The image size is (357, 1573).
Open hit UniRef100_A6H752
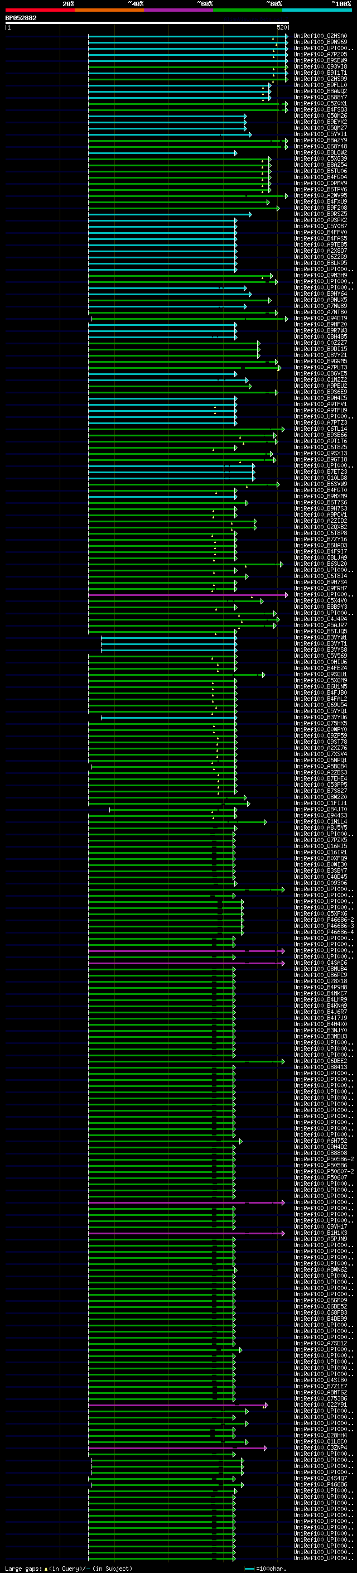pyautogui.click(x=320, y=1141)
